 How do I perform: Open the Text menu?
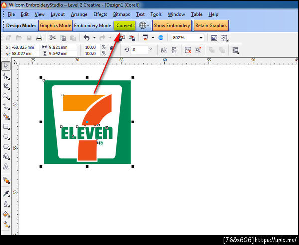coord(140,14)
